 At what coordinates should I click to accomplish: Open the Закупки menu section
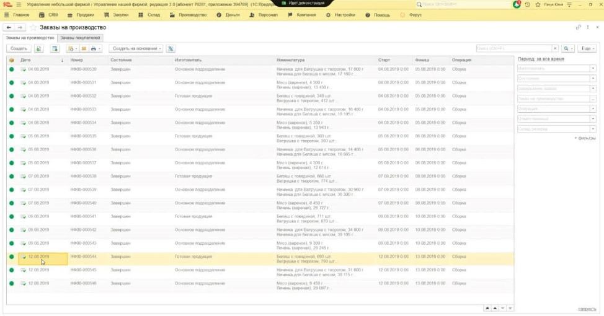tap(117, 15)
